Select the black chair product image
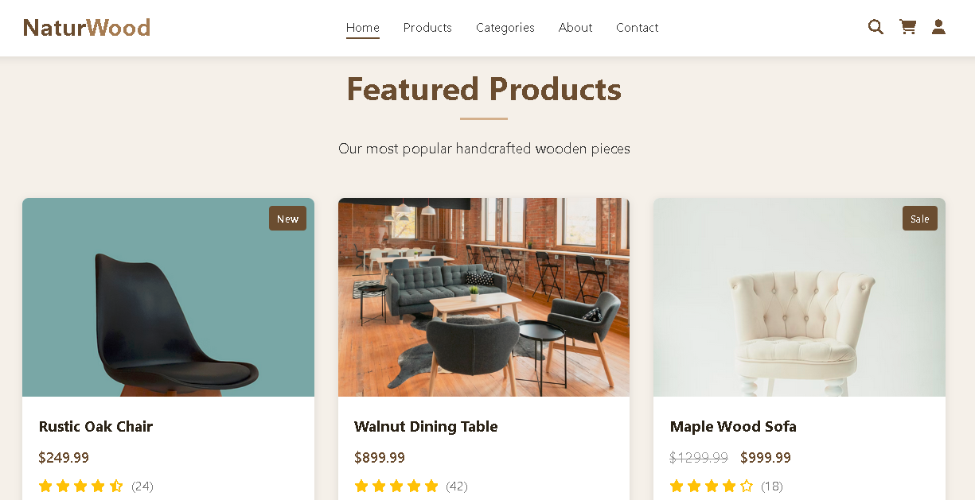 168,297
